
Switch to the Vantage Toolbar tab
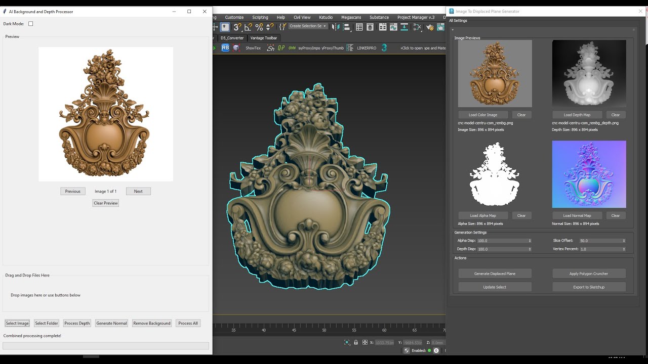[264, 38]
